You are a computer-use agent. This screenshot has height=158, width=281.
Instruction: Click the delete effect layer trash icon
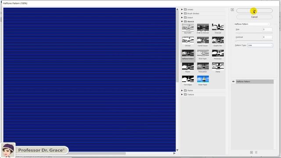tap(256, 152)
